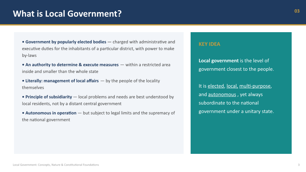306x172 pixels.
Task: Select the "Government by popularly elected bodies" heading
Action: (x=66, y=42)
